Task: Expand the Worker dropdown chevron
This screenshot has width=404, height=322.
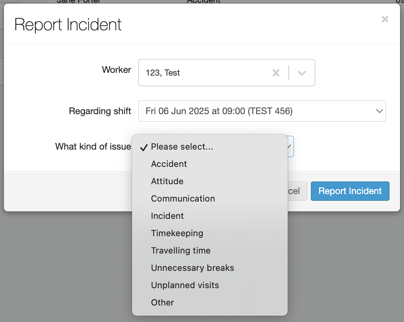Action: 302,73
